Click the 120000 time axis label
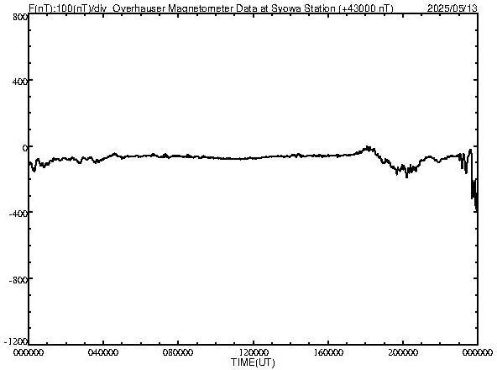Screen dimensions: 497x370 tap(254, 352)
